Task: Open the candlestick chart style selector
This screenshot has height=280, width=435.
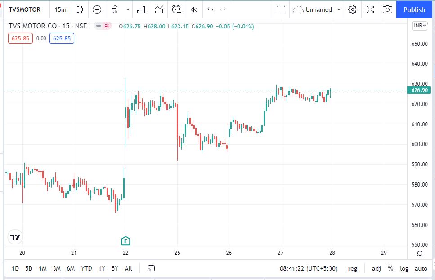Action: click(x=80, y=9)
